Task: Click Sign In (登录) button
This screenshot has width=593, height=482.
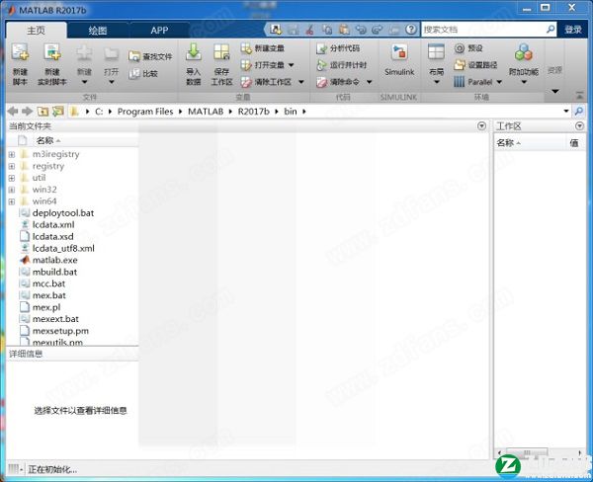Action: coord(573,30)
